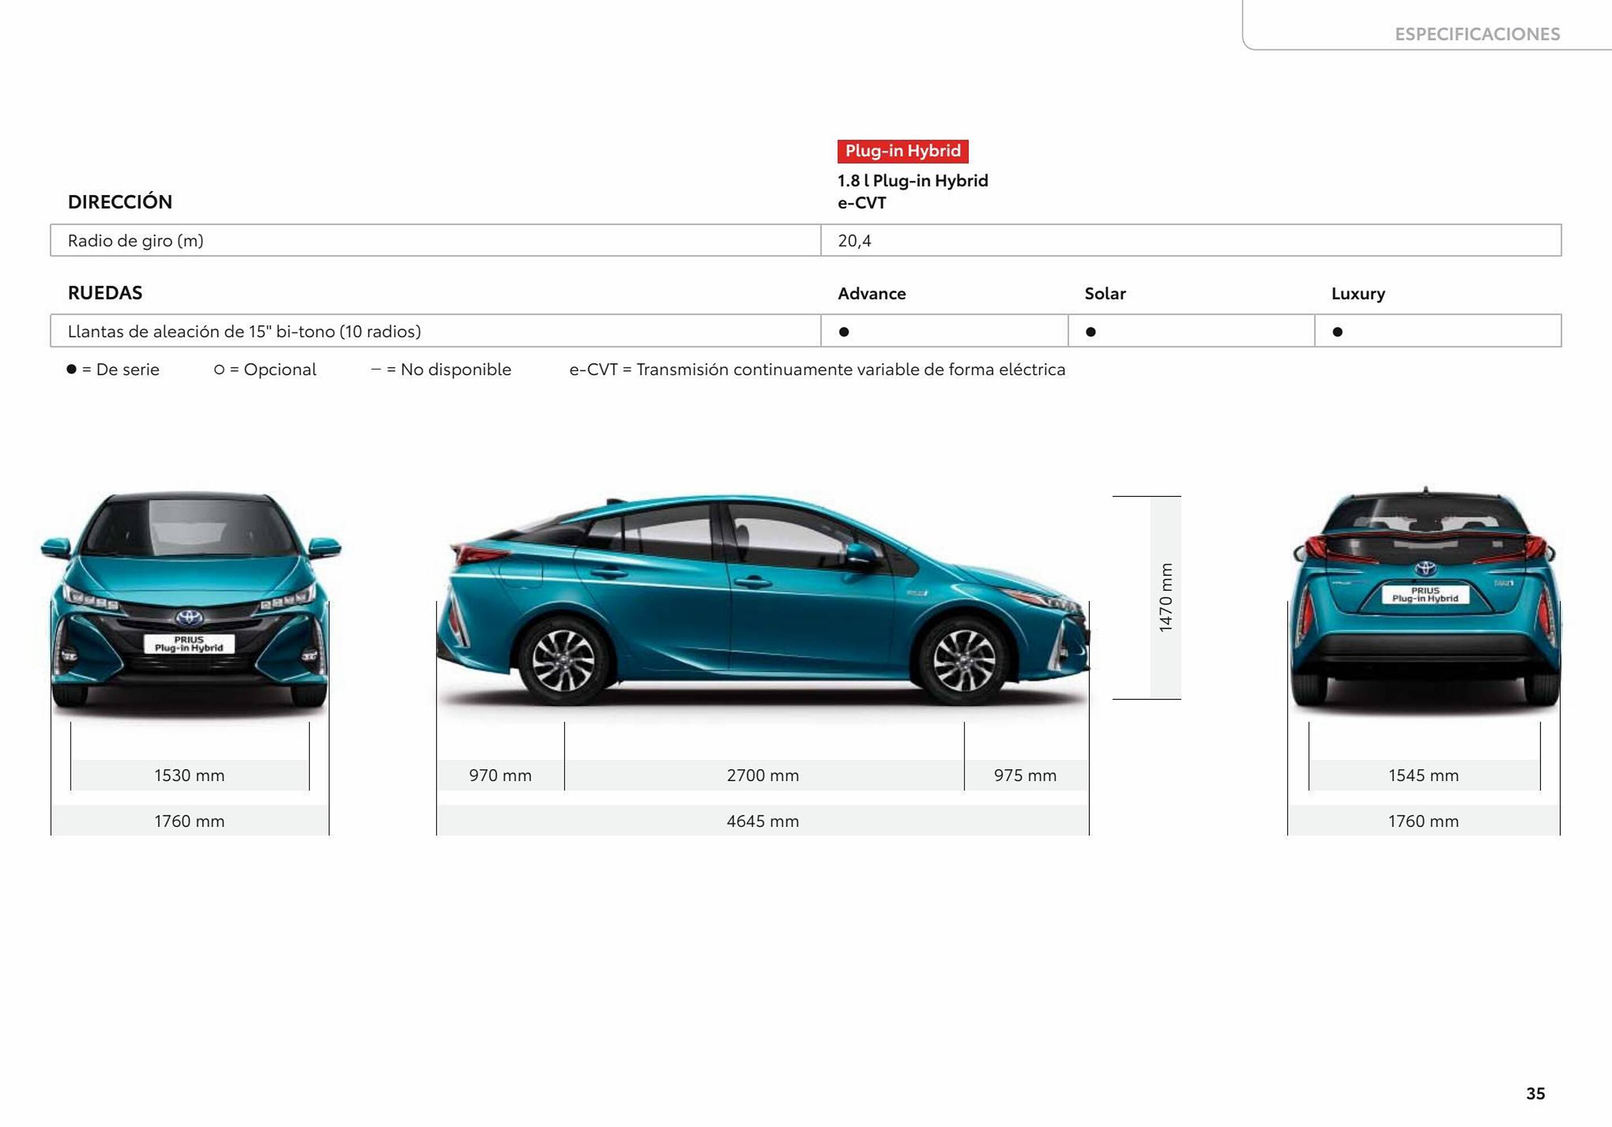This screenshot has width=1612, height=1127.
Task: Click the 4645 mm length label
Action: 762,821
